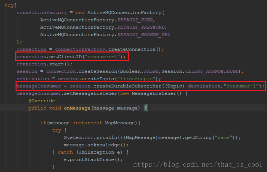Click setClientID method name
267x172 pixels.
click(x=66, y=57)
